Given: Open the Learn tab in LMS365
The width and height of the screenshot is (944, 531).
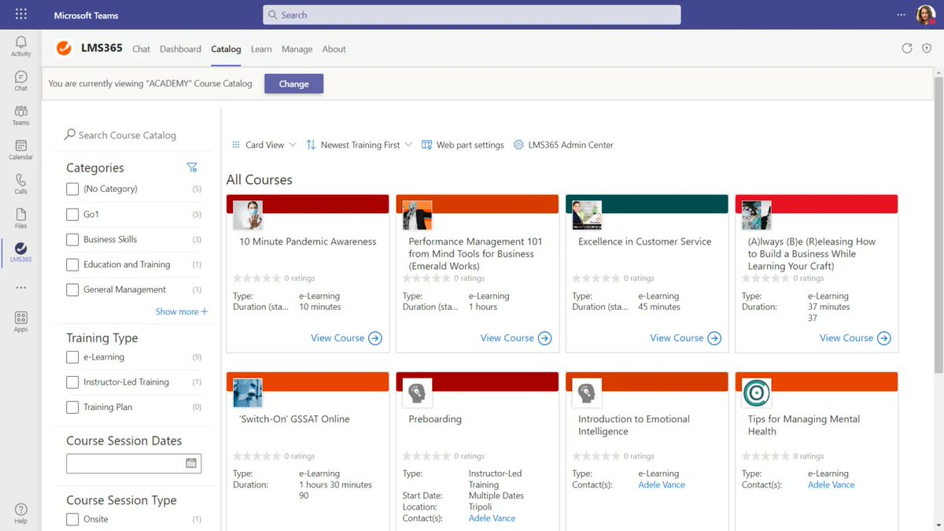Looking at the screenshot, I should 260,49.
